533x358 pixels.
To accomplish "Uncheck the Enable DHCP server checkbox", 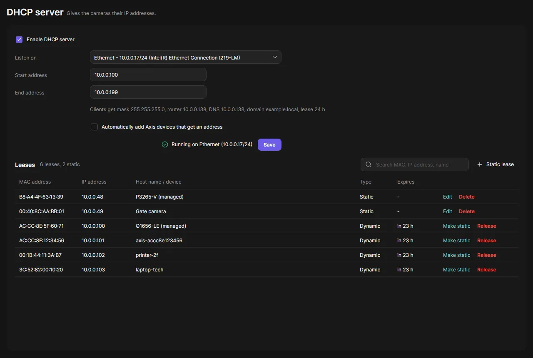I will coord(19,40).
